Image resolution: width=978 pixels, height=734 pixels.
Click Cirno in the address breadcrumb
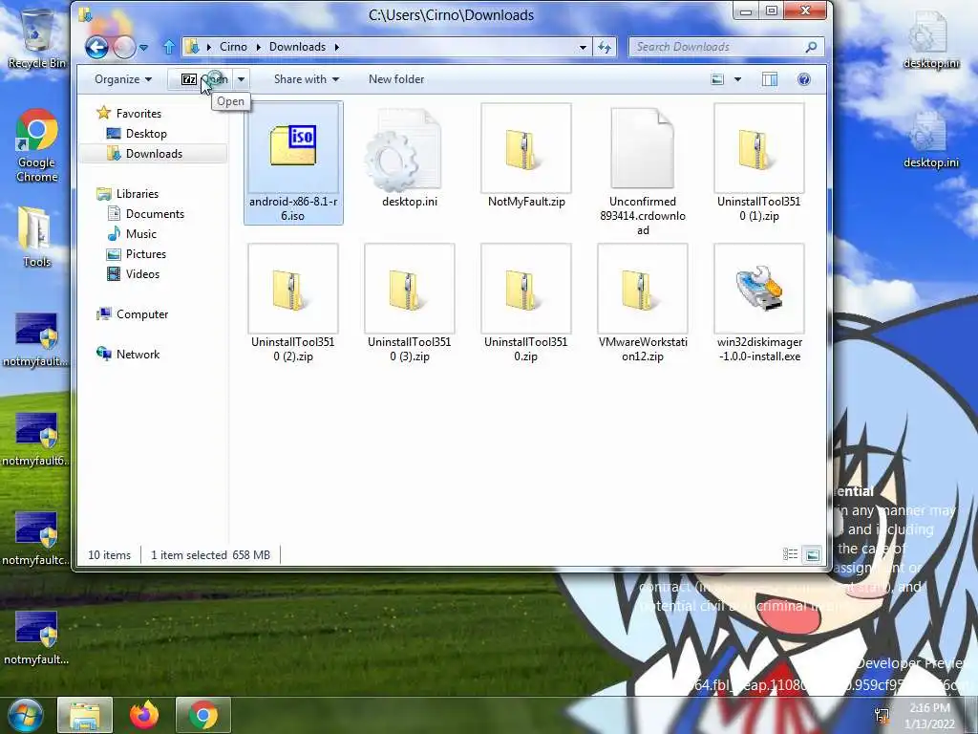point(233,47)
